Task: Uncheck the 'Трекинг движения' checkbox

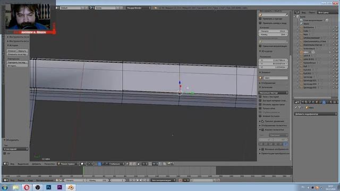Action: (x=262, y=121)
